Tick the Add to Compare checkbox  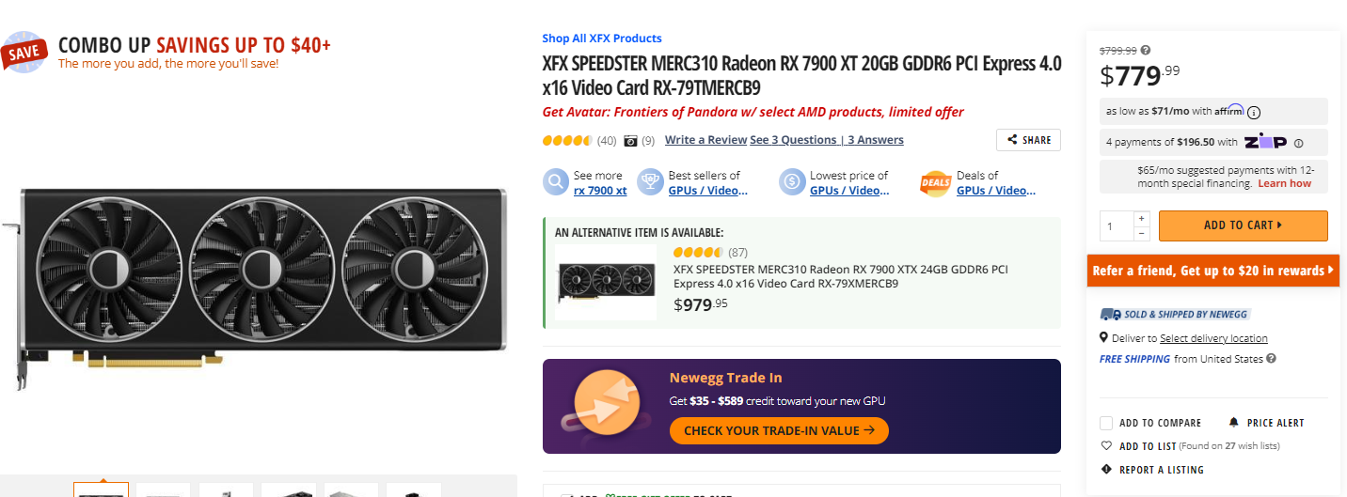(x=1106, y=423)
